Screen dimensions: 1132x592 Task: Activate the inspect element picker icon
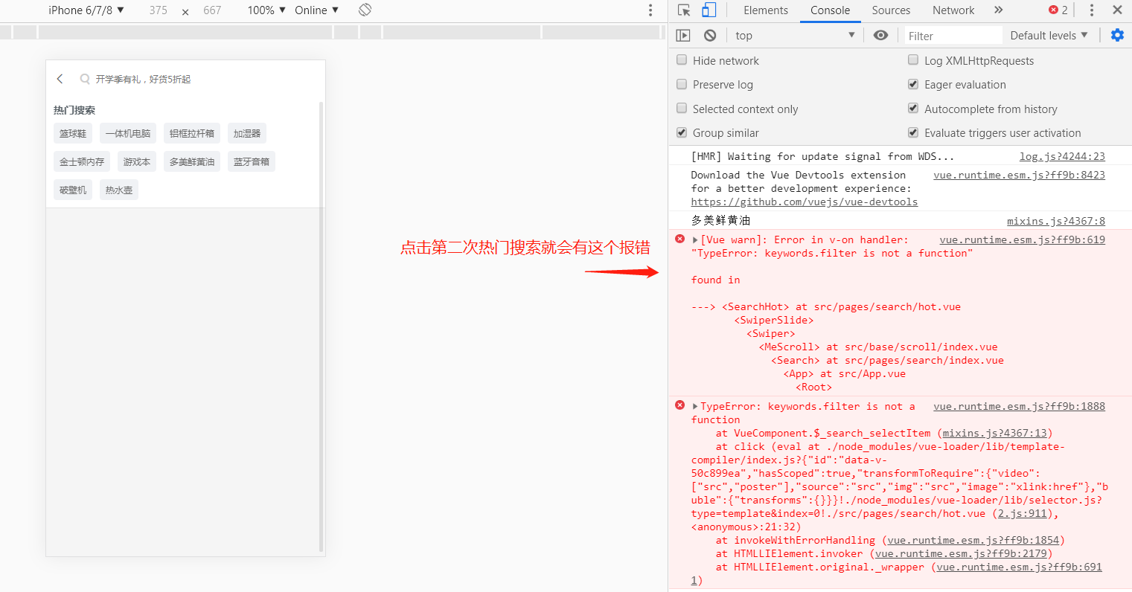coord(684,10)
